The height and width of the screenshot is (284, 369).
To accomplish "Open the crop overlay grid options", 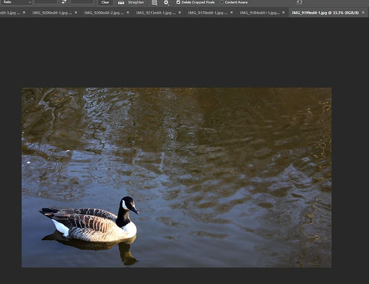I will 154,2.
